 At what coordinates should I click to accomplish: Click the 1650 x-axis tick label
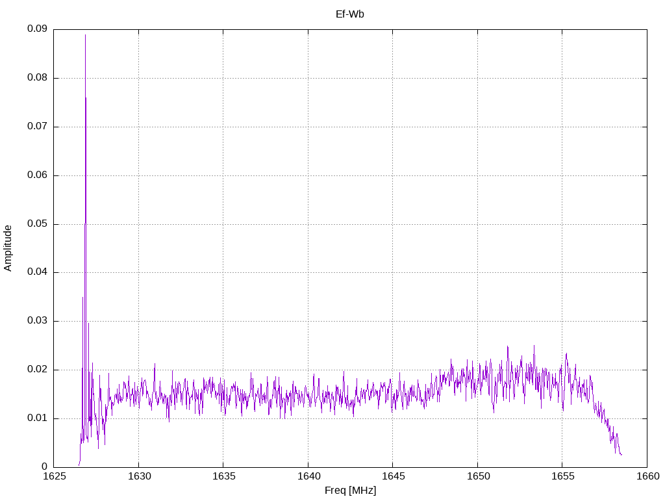click(x=477, y=477)
